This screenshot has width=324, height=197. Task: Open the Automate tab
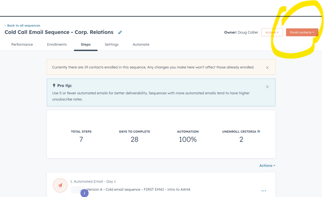tap(141, 44)
